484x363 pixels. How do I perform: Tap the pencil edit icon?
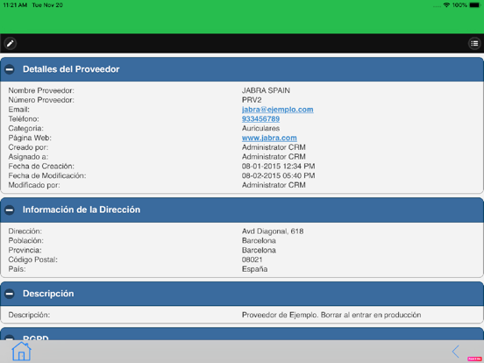click(11, 43)
